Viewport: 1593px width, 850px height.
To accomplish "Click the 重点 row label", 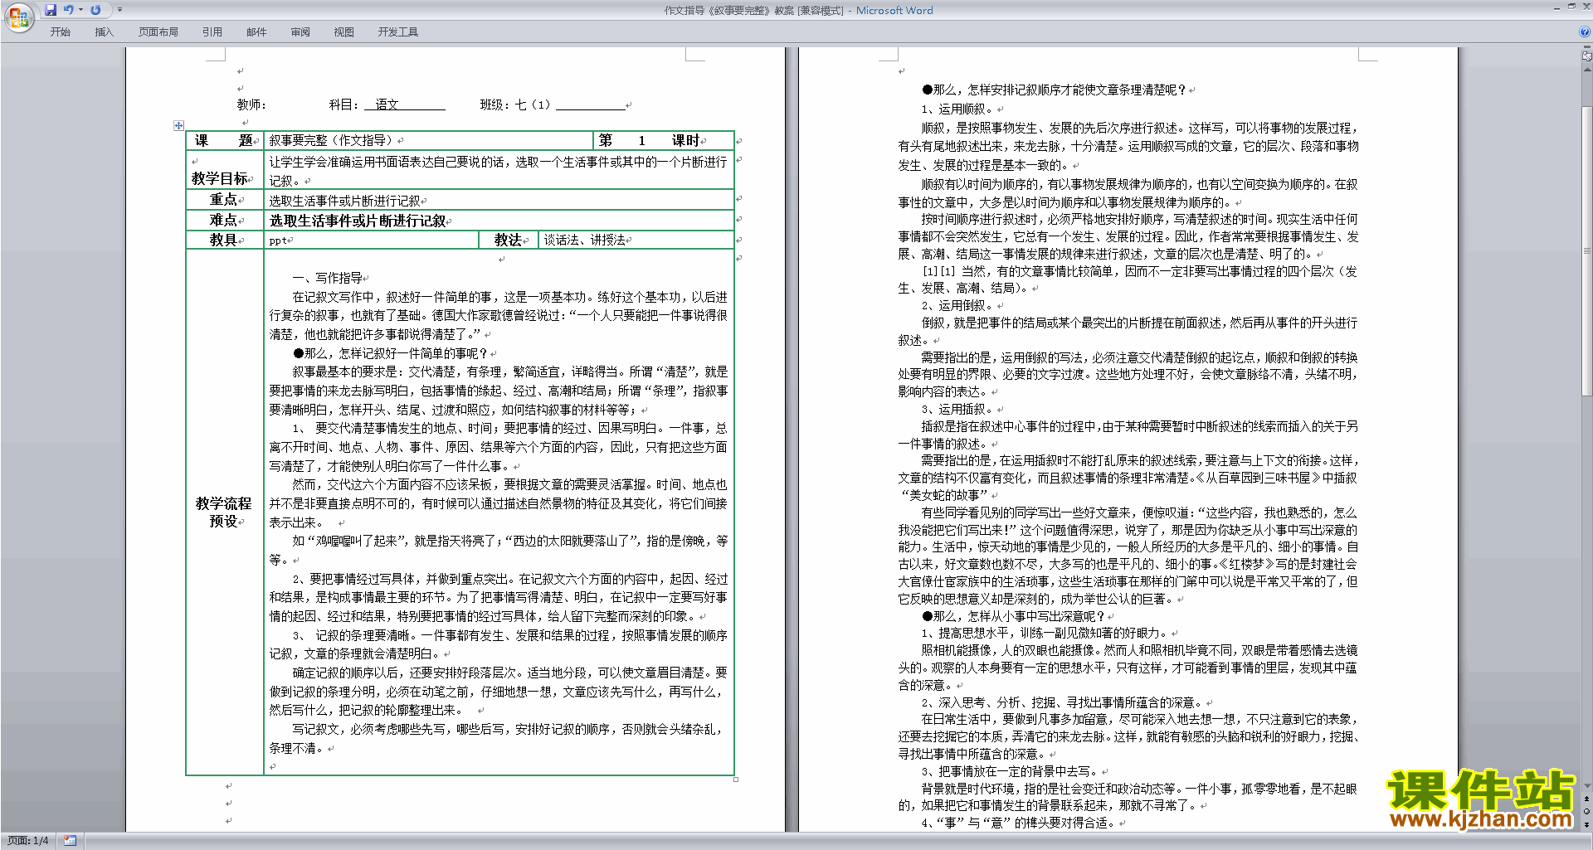I will 224,200.
